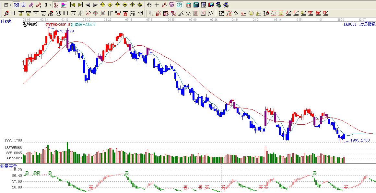The width and height of the screenshot is (376, 193).
Task: Open the 日 period dropdown arrow
Action: coord(11,5)
